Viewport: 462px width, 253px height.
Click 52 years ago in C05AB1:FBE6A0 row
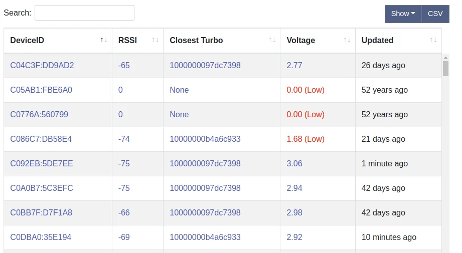point(385,90)
